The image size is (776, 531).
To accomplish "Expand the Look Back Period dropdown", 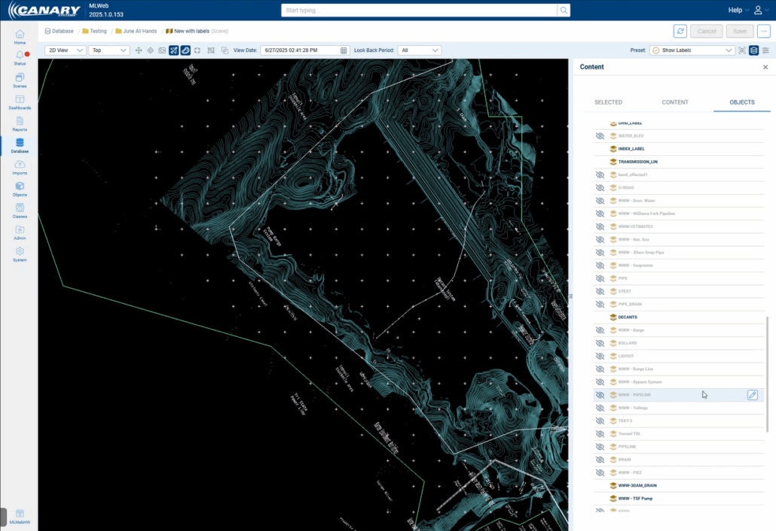I will (x=420, y=50).
